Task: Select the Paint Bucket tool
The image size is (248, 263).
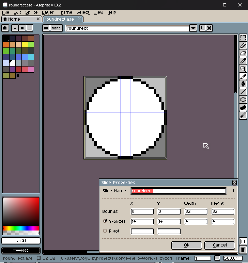Action: [243, 84]
